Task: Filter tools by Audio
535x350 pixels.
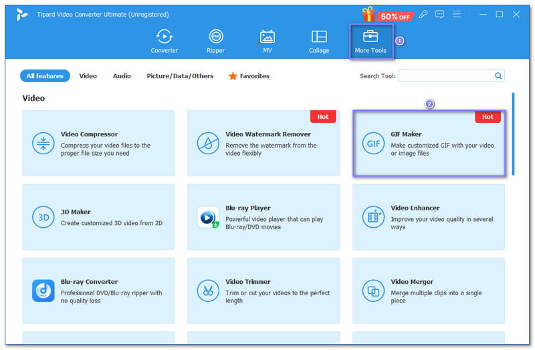Action: pos(122,76)
